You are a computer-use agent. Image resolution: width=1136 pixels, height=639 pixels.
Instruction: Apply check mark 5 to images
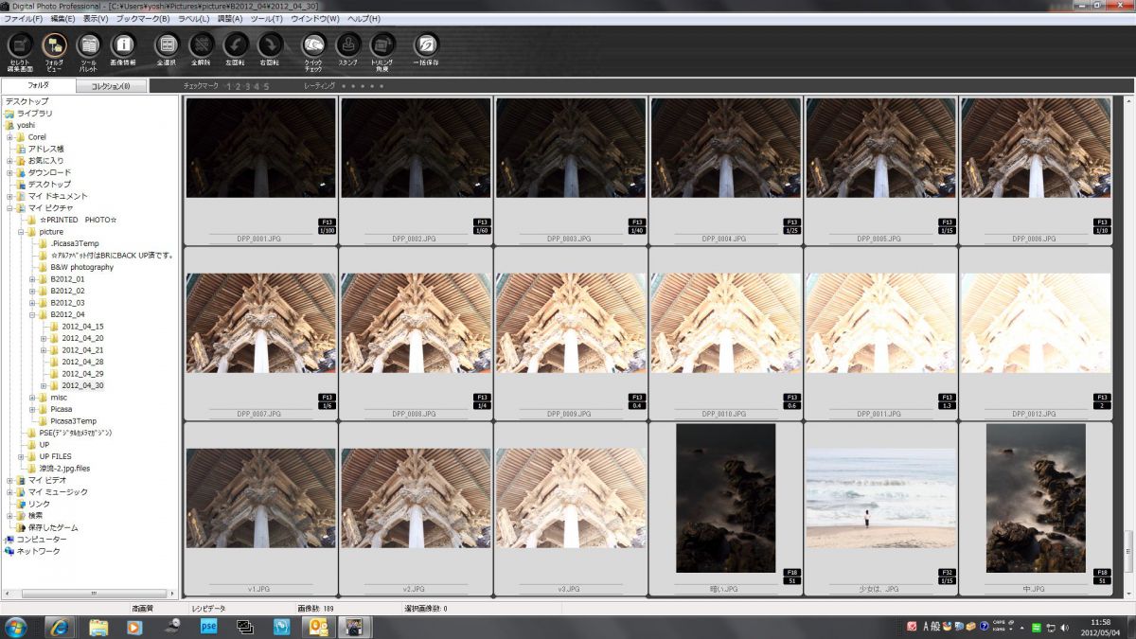click(268, 86)
